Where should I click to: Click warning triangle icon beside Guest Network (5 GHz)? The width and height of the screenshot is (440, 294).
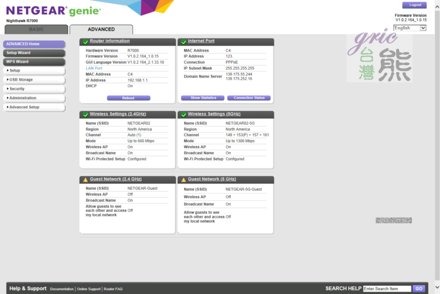click(x=184, y=180)
